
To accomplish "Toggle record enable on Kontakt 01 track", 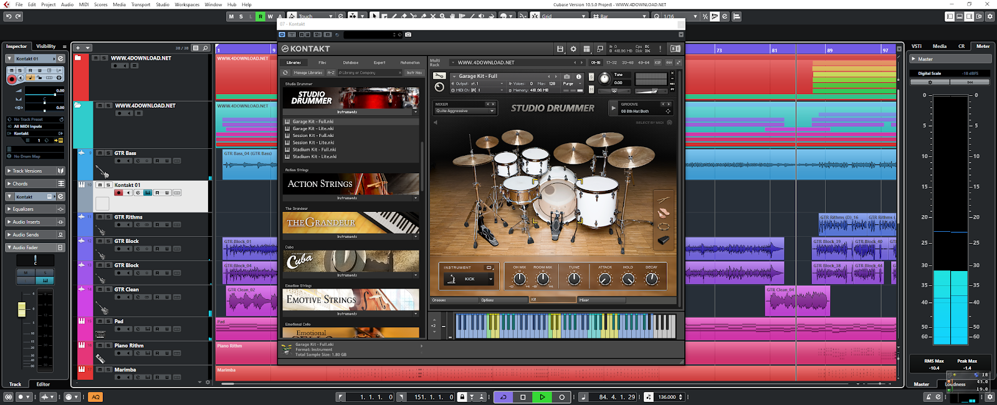I will coord(119,193).
